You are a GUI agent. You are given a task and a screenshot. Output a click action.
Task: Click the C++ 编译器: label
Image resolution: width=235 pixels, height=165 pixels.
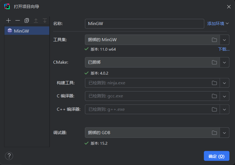pyautogui.click(x=69, y=109)
